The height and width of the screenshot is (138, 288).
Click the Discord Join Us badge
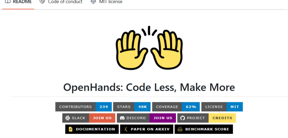coord(146,118)
